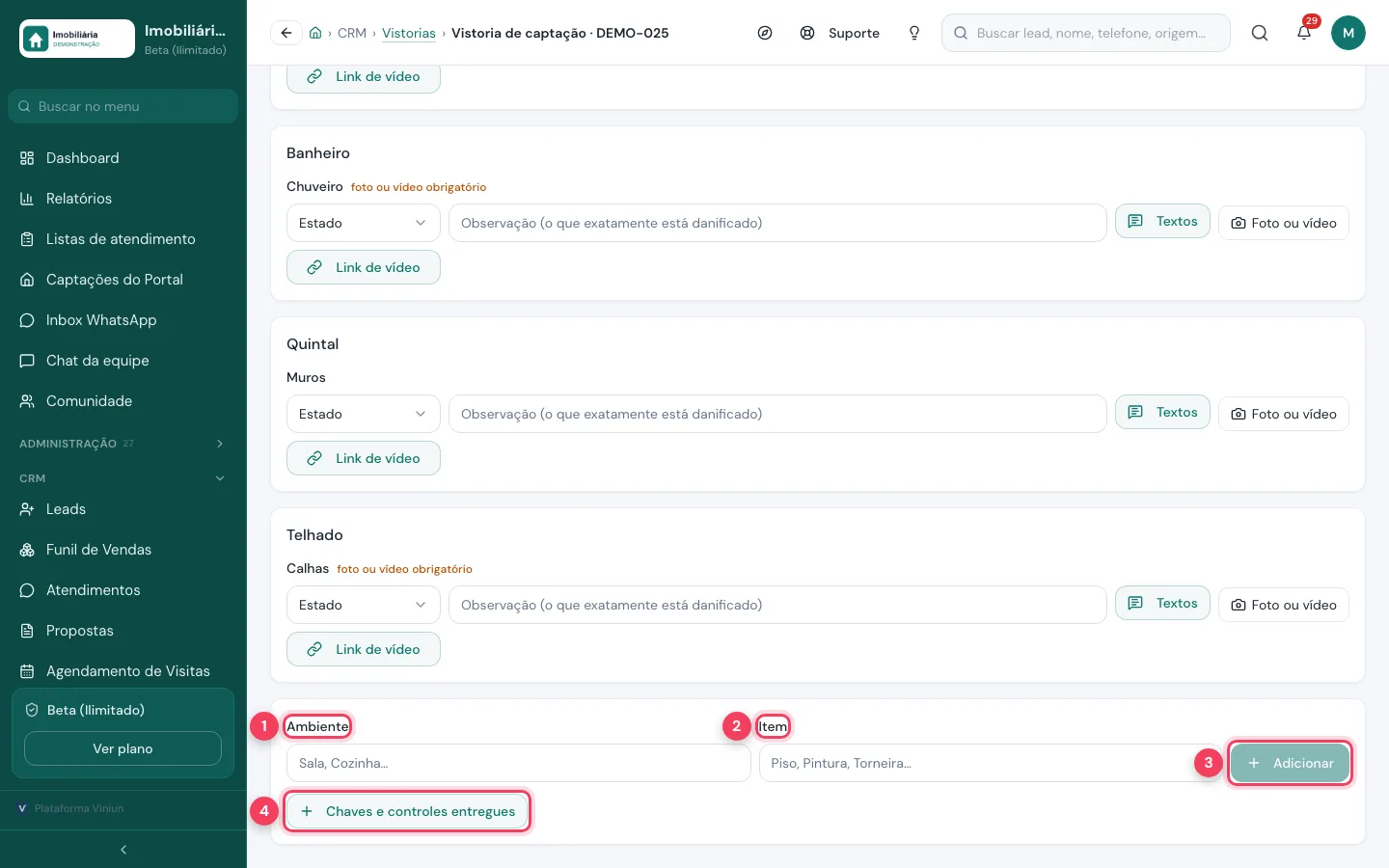Add Foto ou vídeo for Chuveiro
This screenshot has width=1389, height=868.
(1284, 223)
